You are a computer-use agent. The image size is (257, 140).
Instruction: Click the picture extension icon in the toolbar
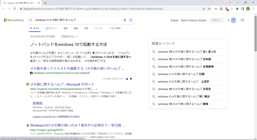tap(221, 9)
